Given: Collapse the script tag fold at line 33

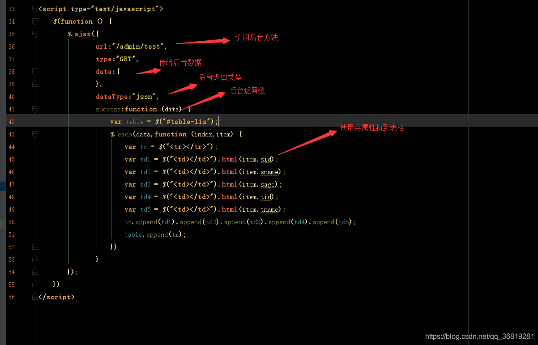Looking at the screenshot, I should pos(35,9).
